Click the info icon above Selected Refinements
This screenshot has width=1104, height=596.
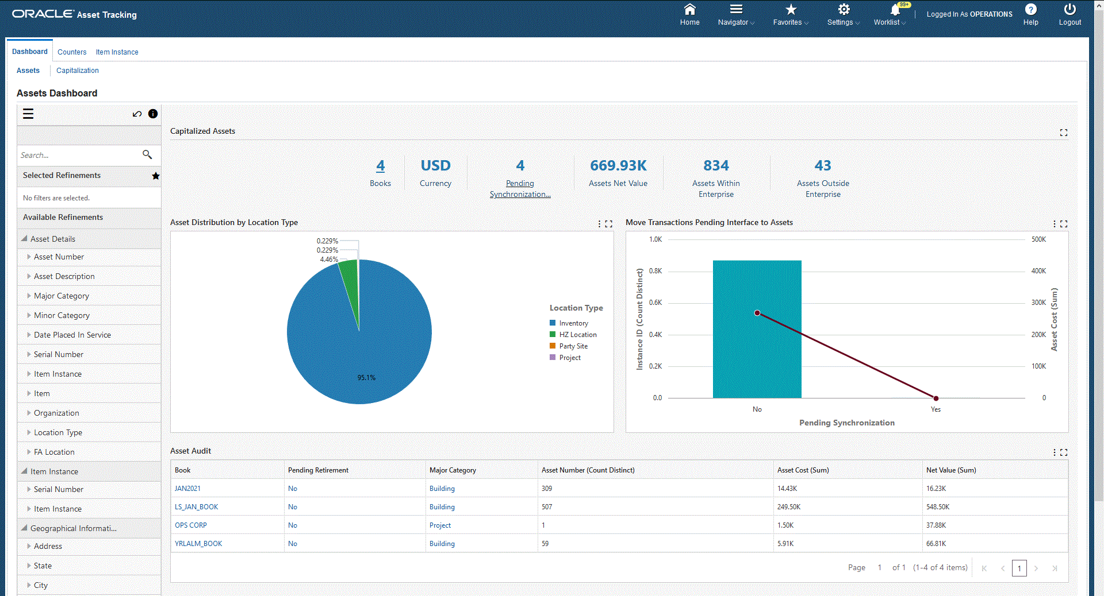point(152,114)
